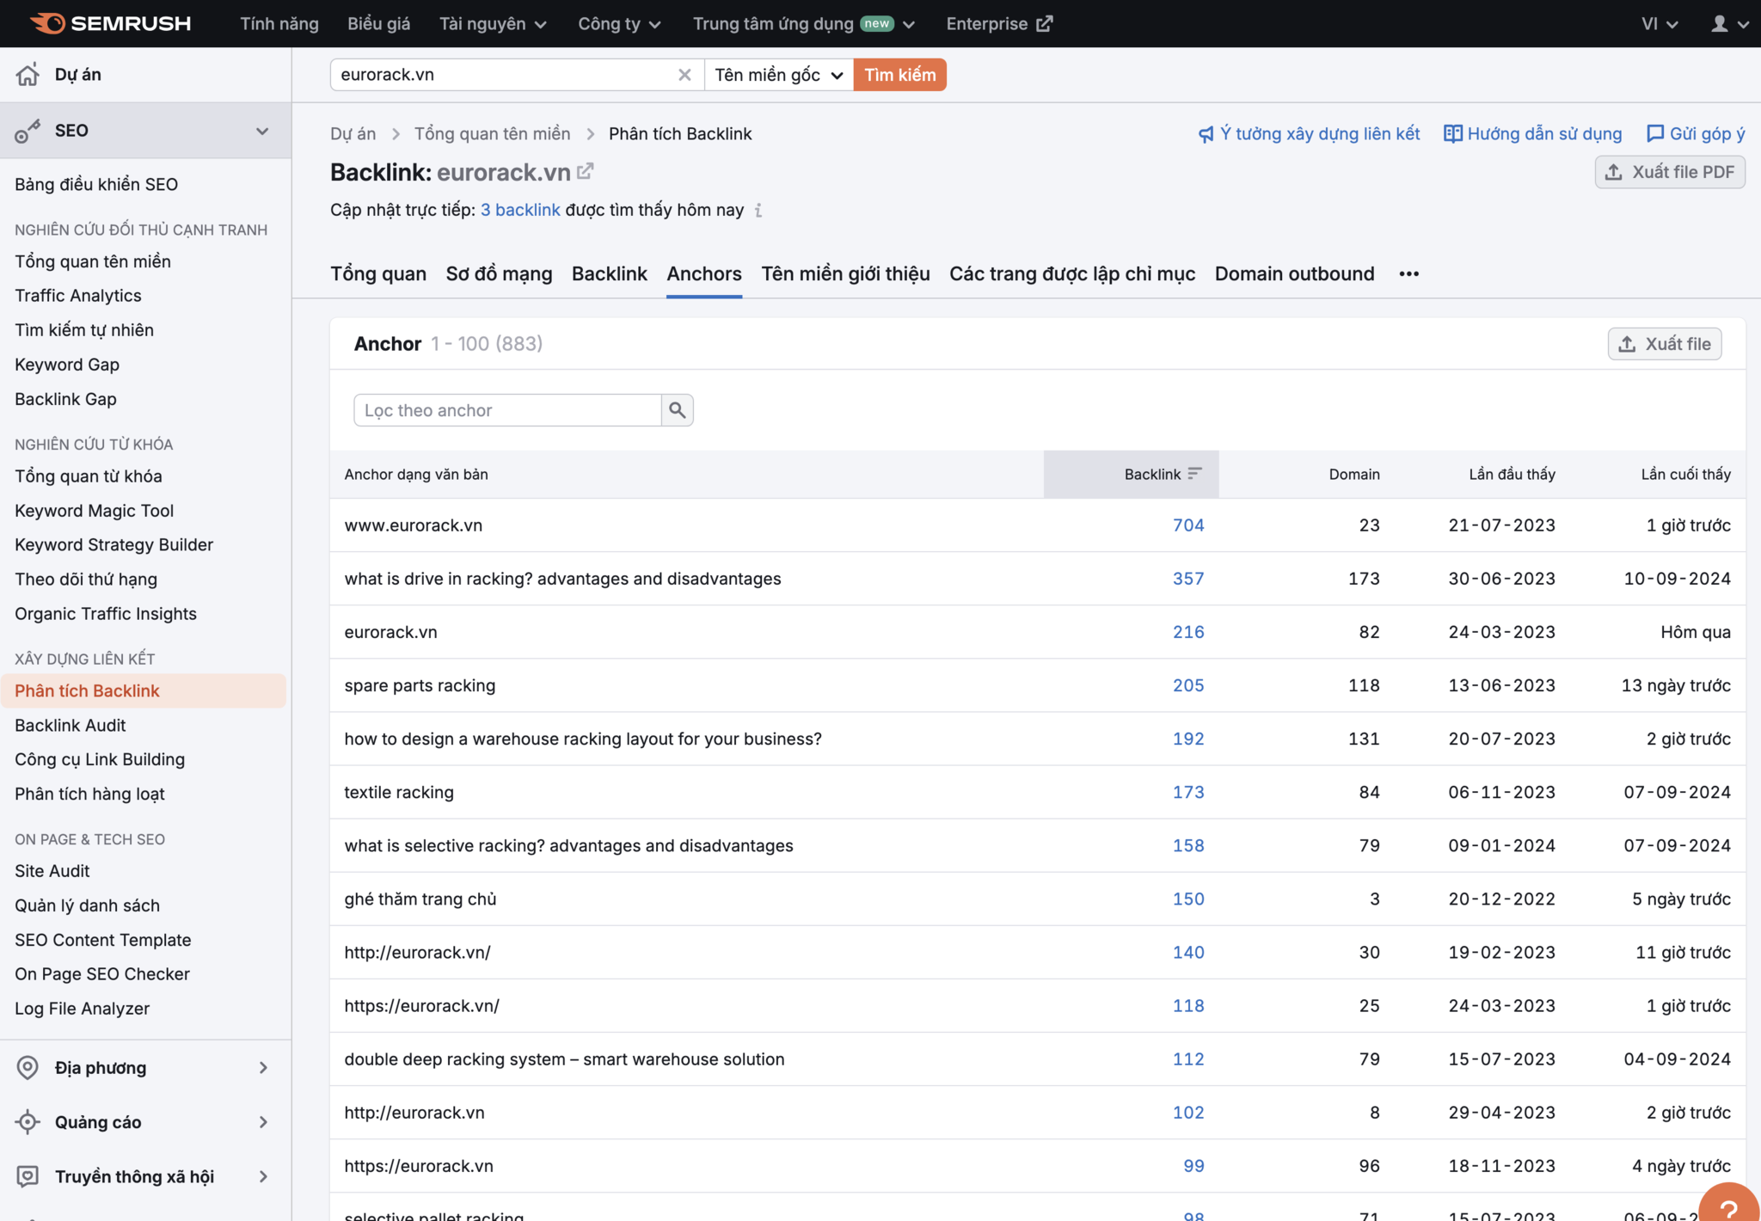Click the Địa phương location pin icon
Viewport: 1761px width, 1221px height.
point(28,1067)
